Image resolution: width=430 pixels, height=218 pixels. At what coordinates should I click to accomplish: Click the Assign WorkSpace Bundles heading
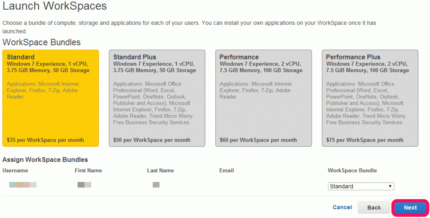(x=45, y=160)
